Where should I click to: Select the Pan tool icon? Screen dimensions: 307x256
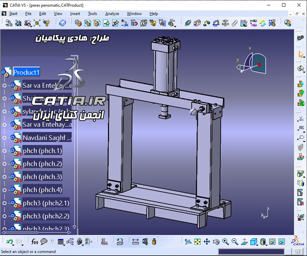pos(207,242)
